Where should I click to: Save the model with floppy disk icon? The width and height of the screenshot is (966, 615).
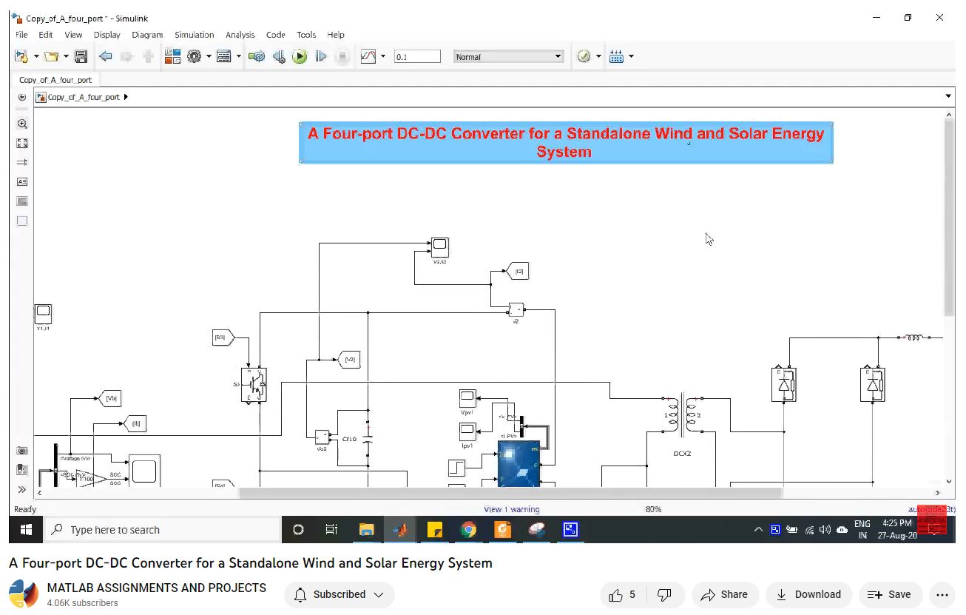pyautogui.click(x=81, y=56)
